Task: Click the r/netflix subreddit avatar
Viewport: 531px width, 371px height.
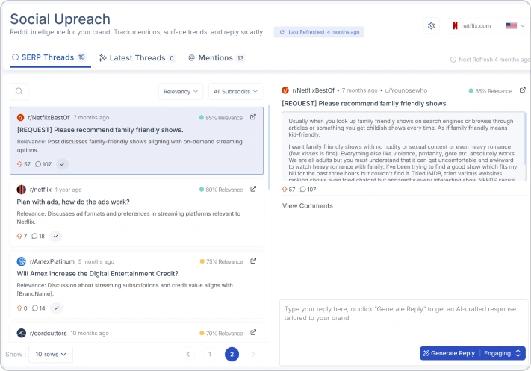Action: point(22,190)
